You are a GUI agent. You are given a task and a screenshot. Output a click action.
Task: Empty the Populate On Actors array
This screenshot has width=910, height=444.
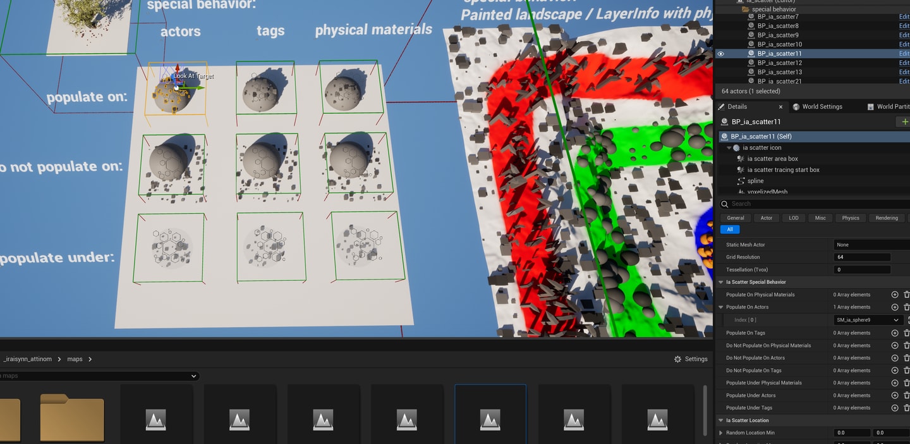(x=907, y=307)
